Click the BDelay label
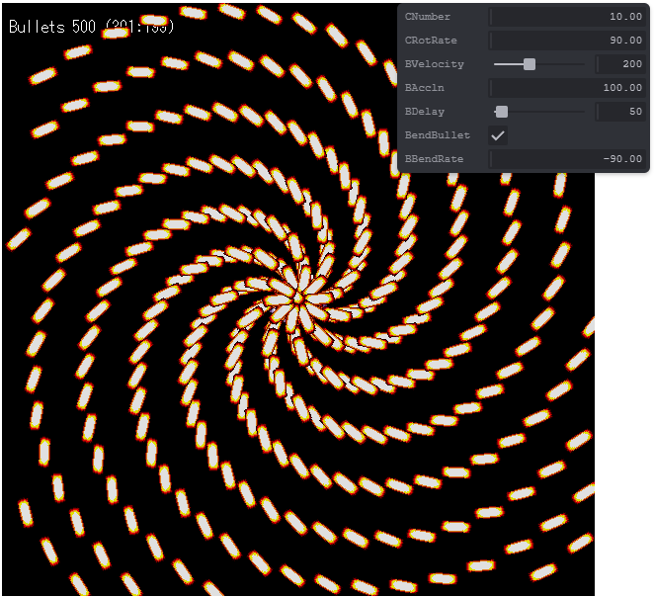Viewport: 654px width, 597px height. (424, 112)
